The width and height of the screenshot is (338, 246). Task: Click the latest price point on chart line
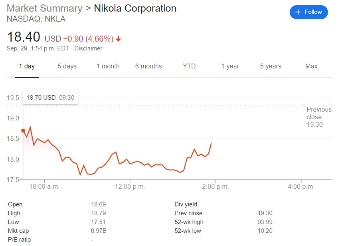point(211,142)
